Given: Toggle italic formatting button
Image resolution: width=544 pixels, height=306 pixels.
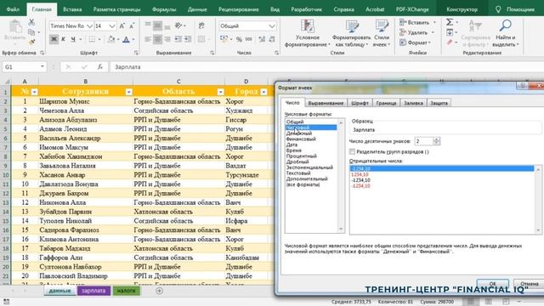Looking at the screenshot, I should coord(63,39).
